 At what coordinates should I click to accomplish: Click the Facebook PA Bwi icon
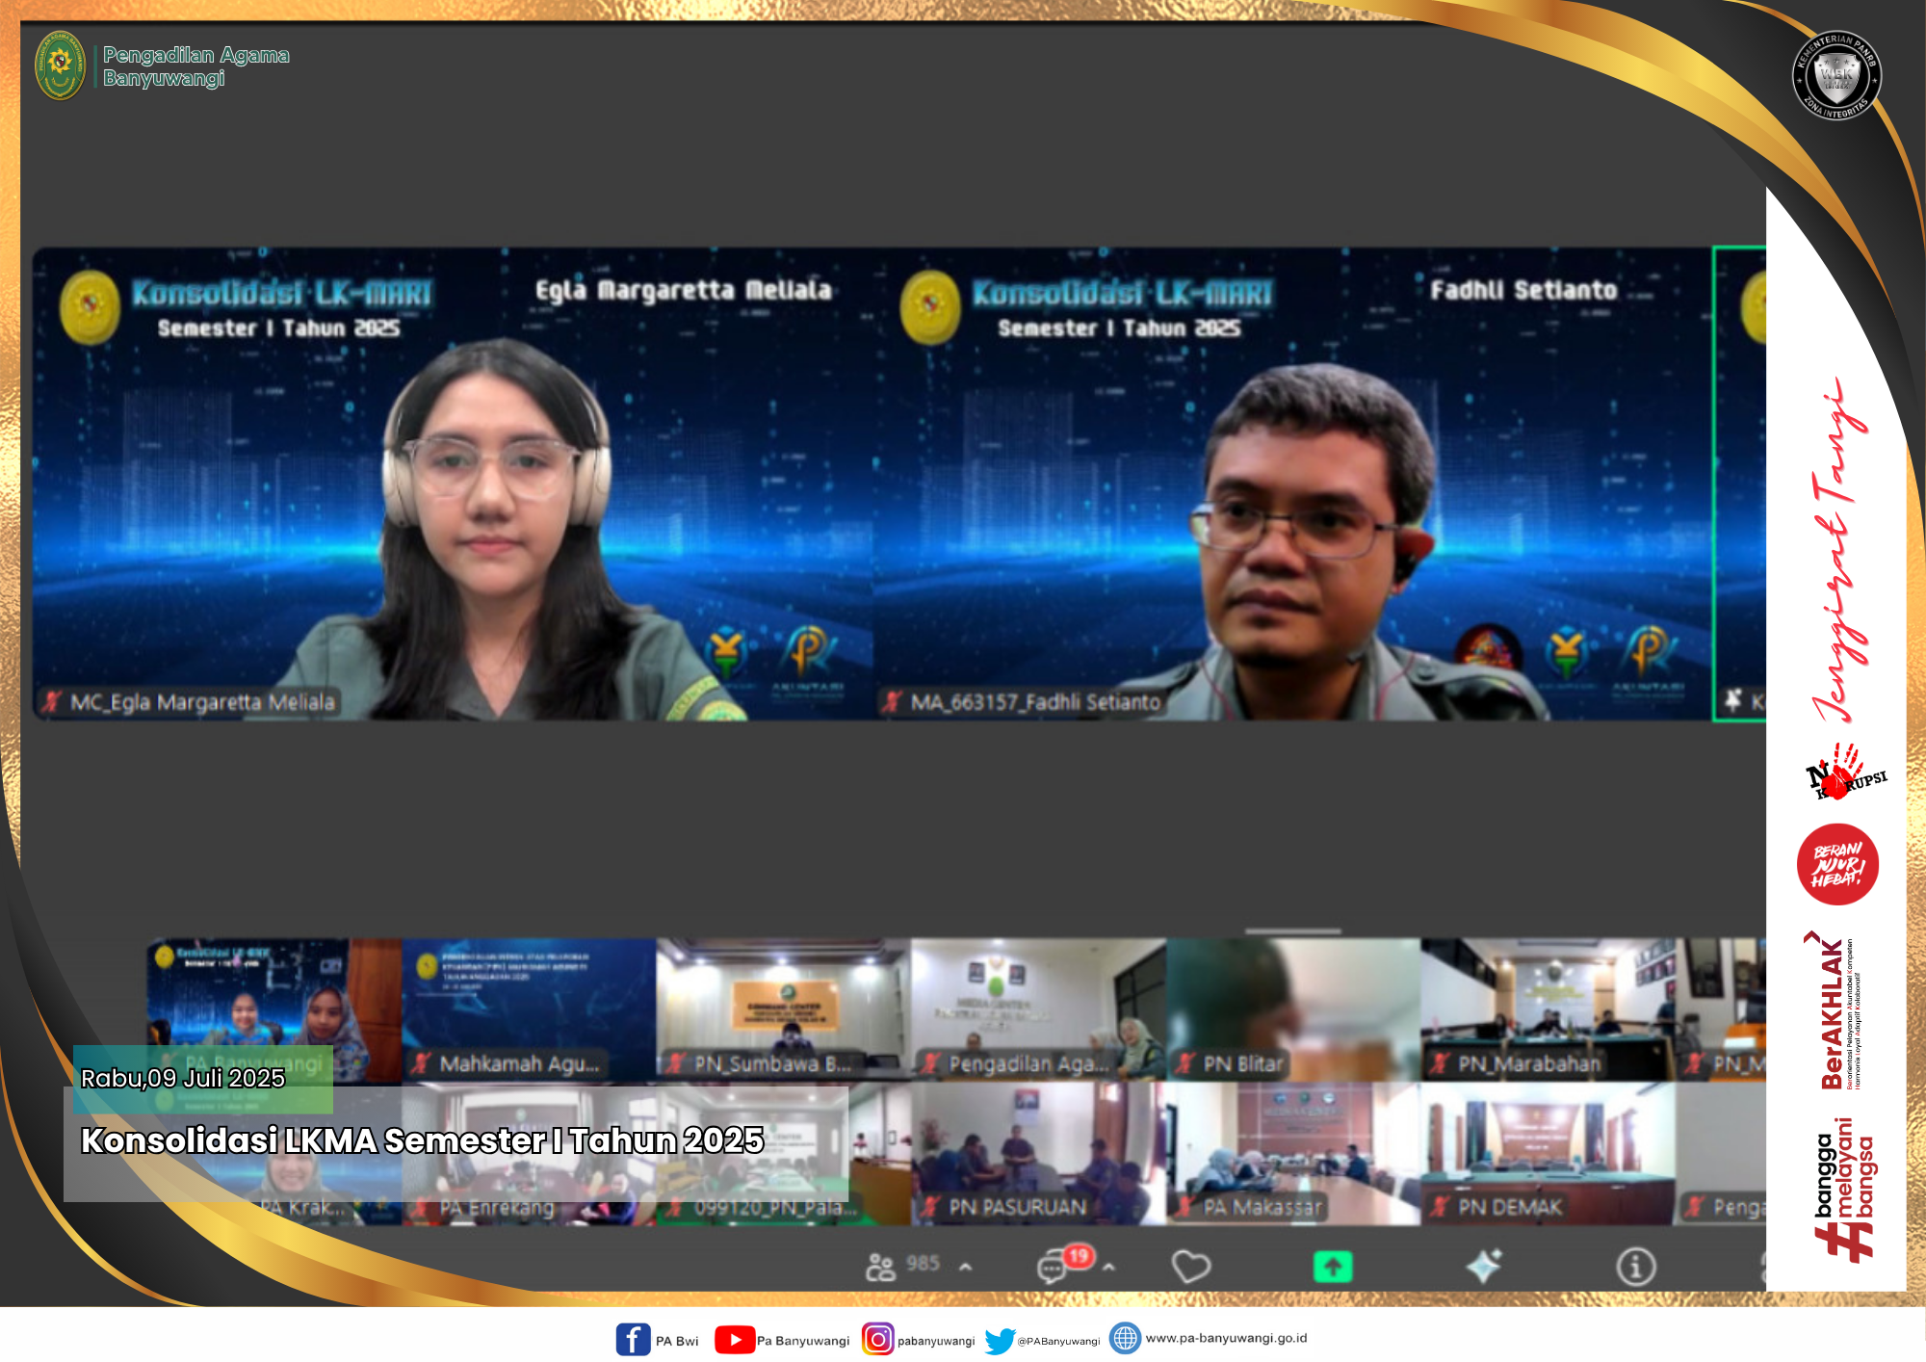tap(633, 1340)
